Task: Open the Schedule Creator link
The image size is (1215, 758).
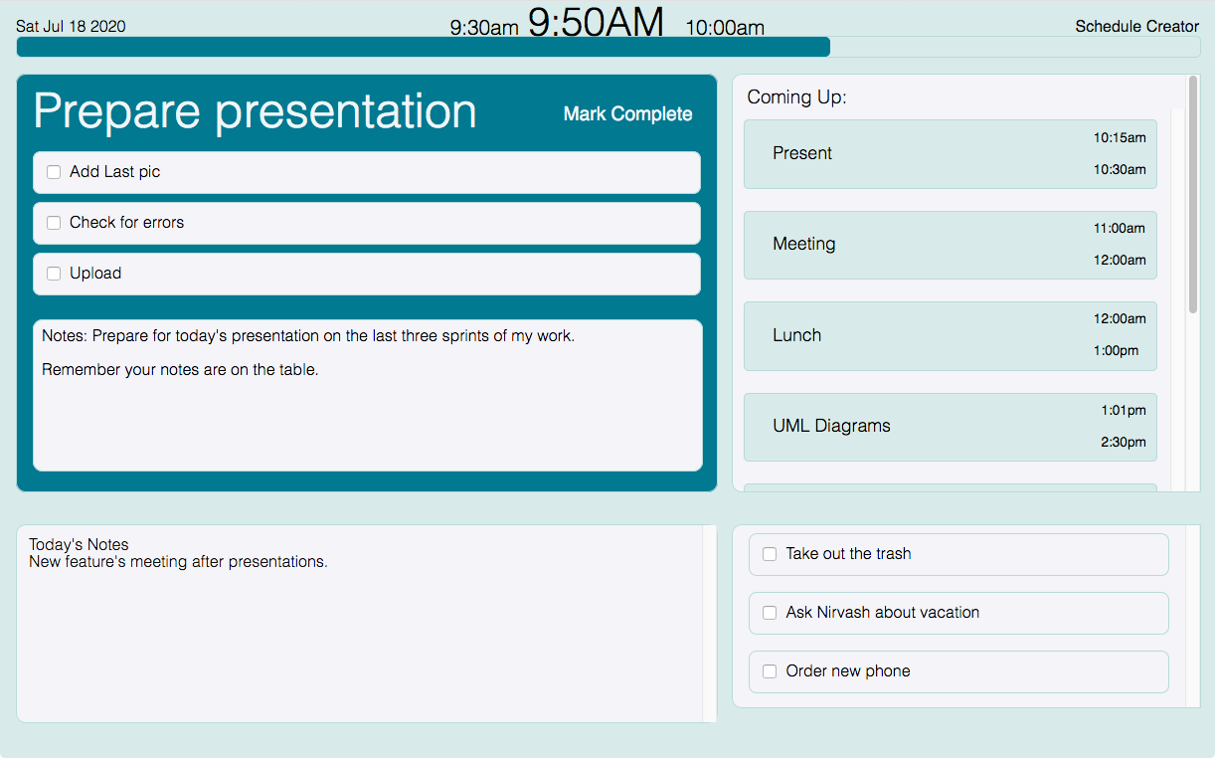Action: pos(1136,27)
